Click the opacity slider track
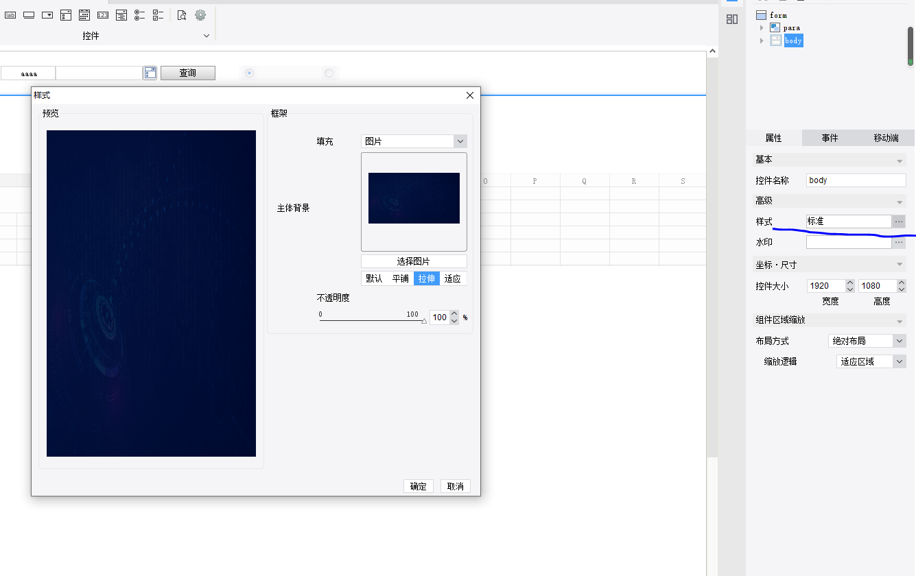The width and height of the screenshot is (916, 576). (371, 320)
